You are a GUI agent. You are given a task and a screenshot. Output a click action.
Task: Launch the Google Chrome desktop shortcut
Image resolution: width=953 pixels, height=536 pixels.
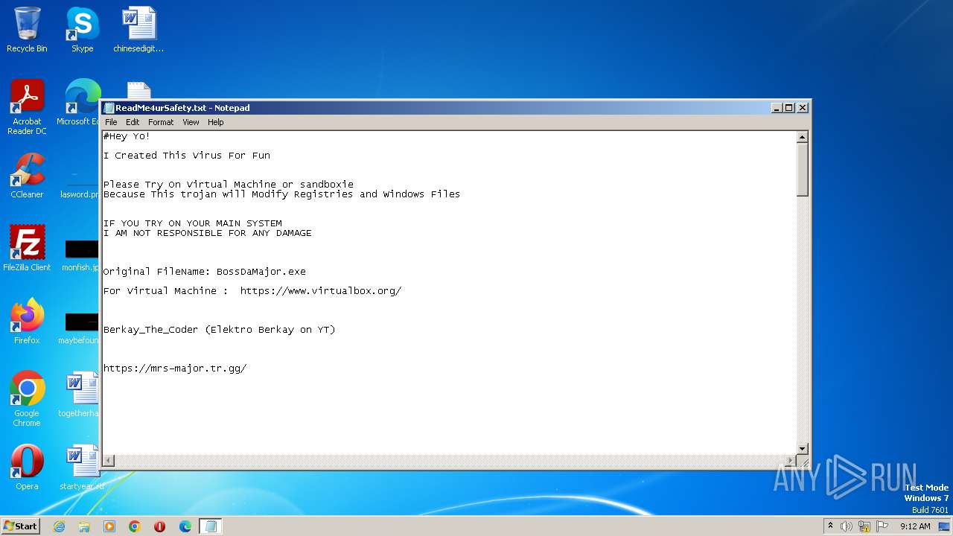(x=27, y=399)
